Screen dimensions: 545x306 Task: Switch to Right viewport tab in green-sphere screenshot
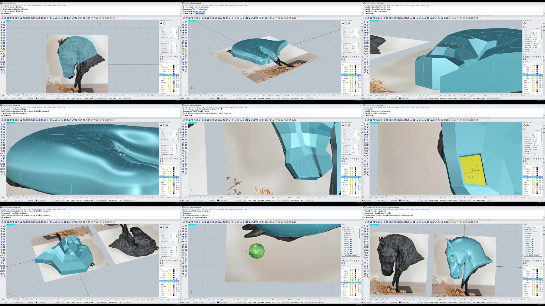click(205, 298)
